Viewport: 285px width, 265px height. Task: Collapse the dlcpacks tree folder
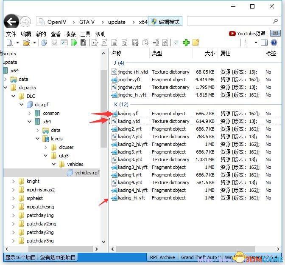pyautogui.click(x=6, y=88)
